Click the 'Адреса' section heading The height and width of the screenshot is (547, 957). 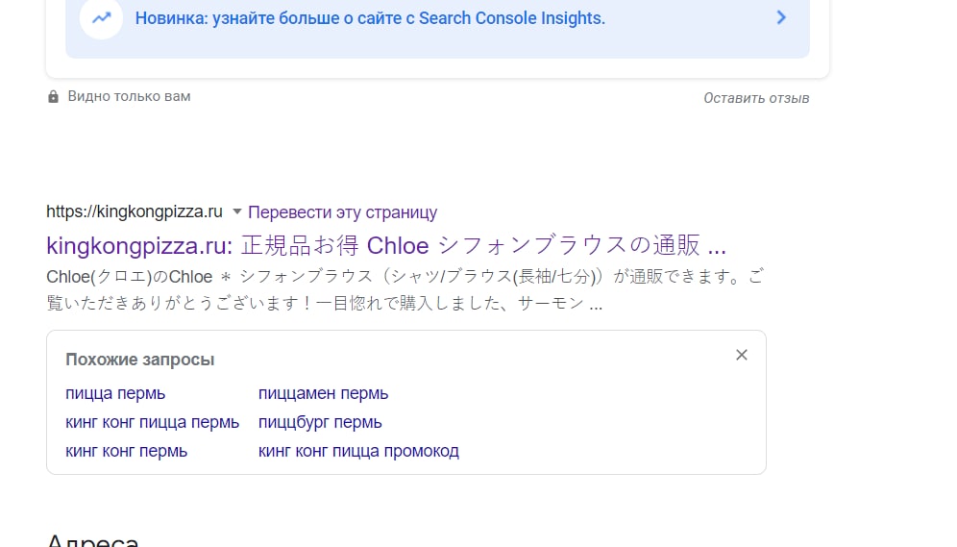coord(93,540)
